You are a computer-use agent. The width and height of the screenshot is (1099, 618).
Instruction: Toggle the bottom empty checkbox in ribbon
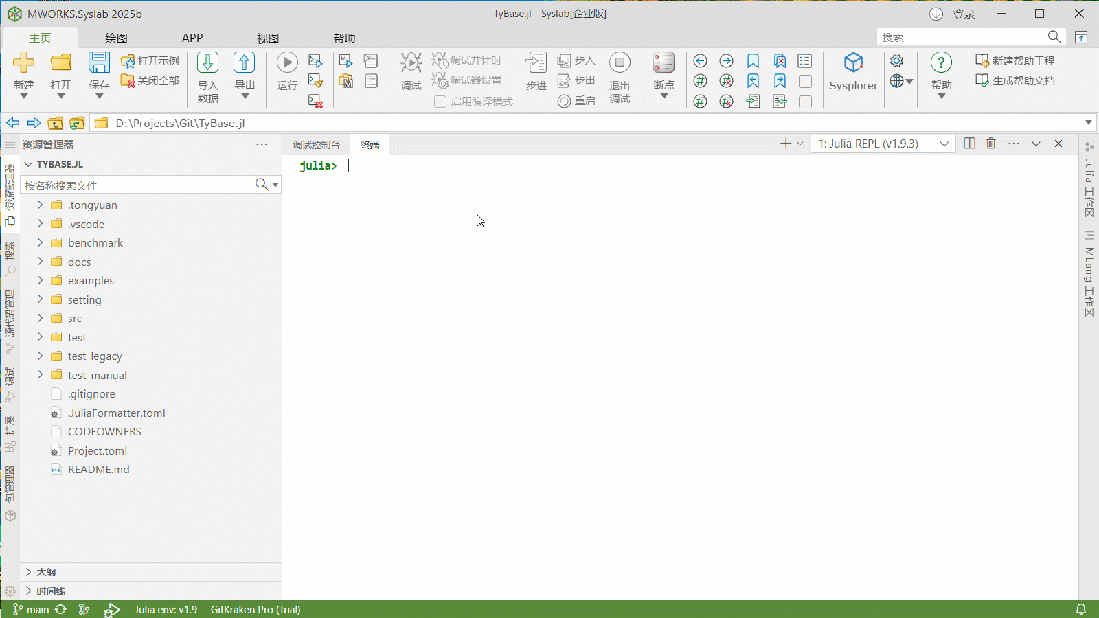(806, 102)
